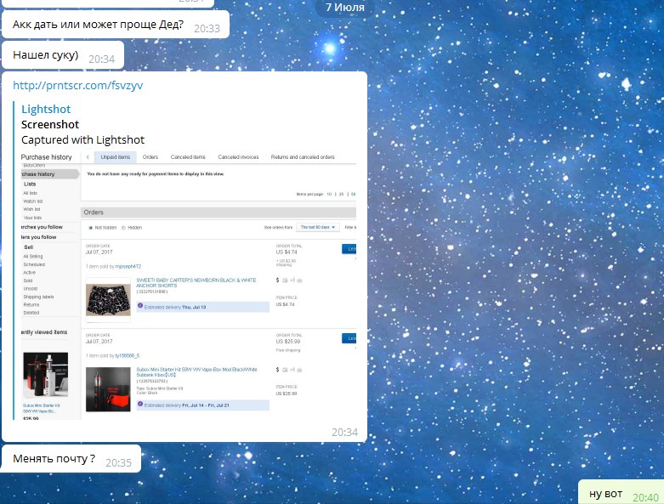The height and width of the screenshot is (504, 664).
Task: Switch to the Canceled items tab
Action: click(187, 157)
